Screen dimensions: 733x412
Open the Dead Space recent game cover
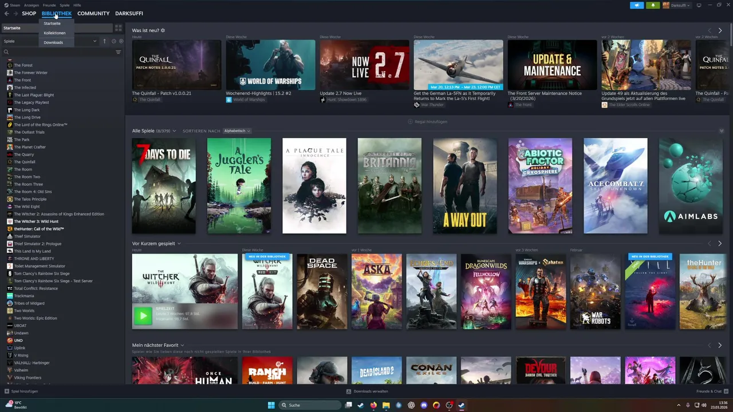pyautogui.click(x=322, y=292)
